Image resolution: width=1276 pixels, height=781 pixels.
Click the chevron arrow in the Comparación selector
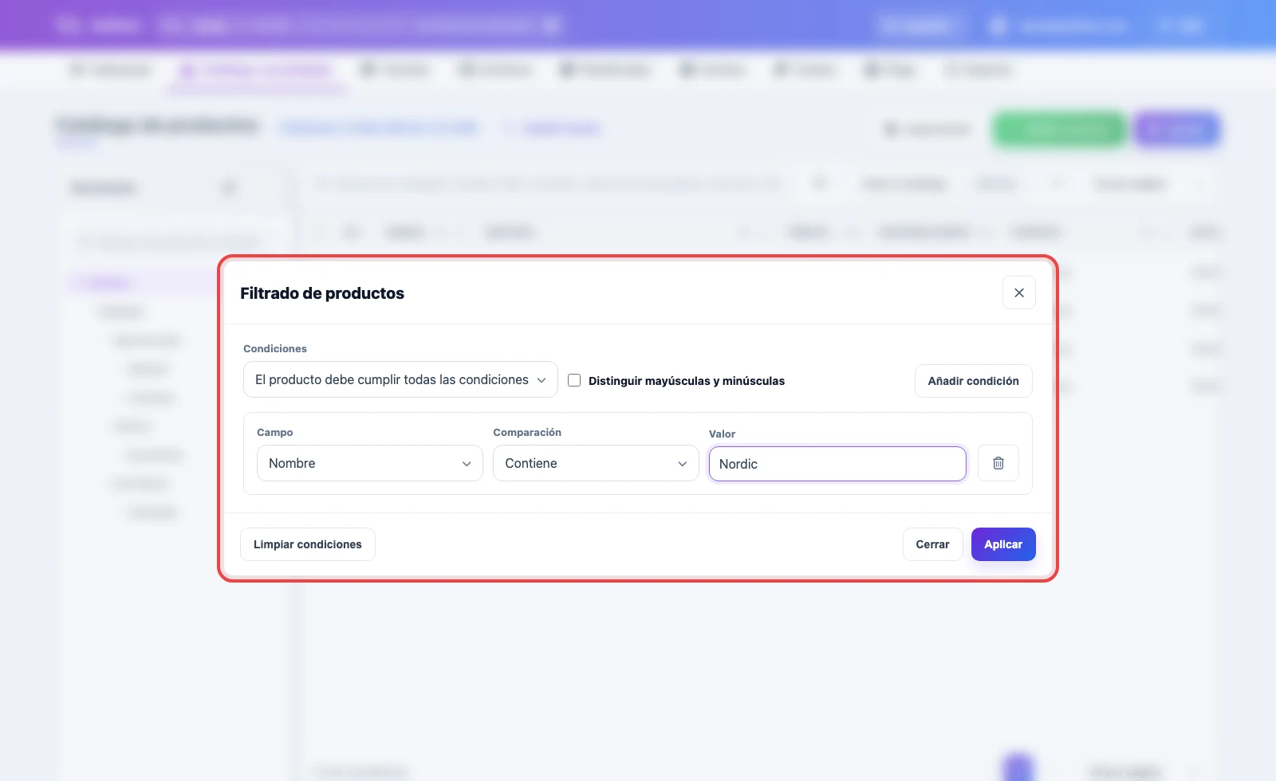pos(683,464)
